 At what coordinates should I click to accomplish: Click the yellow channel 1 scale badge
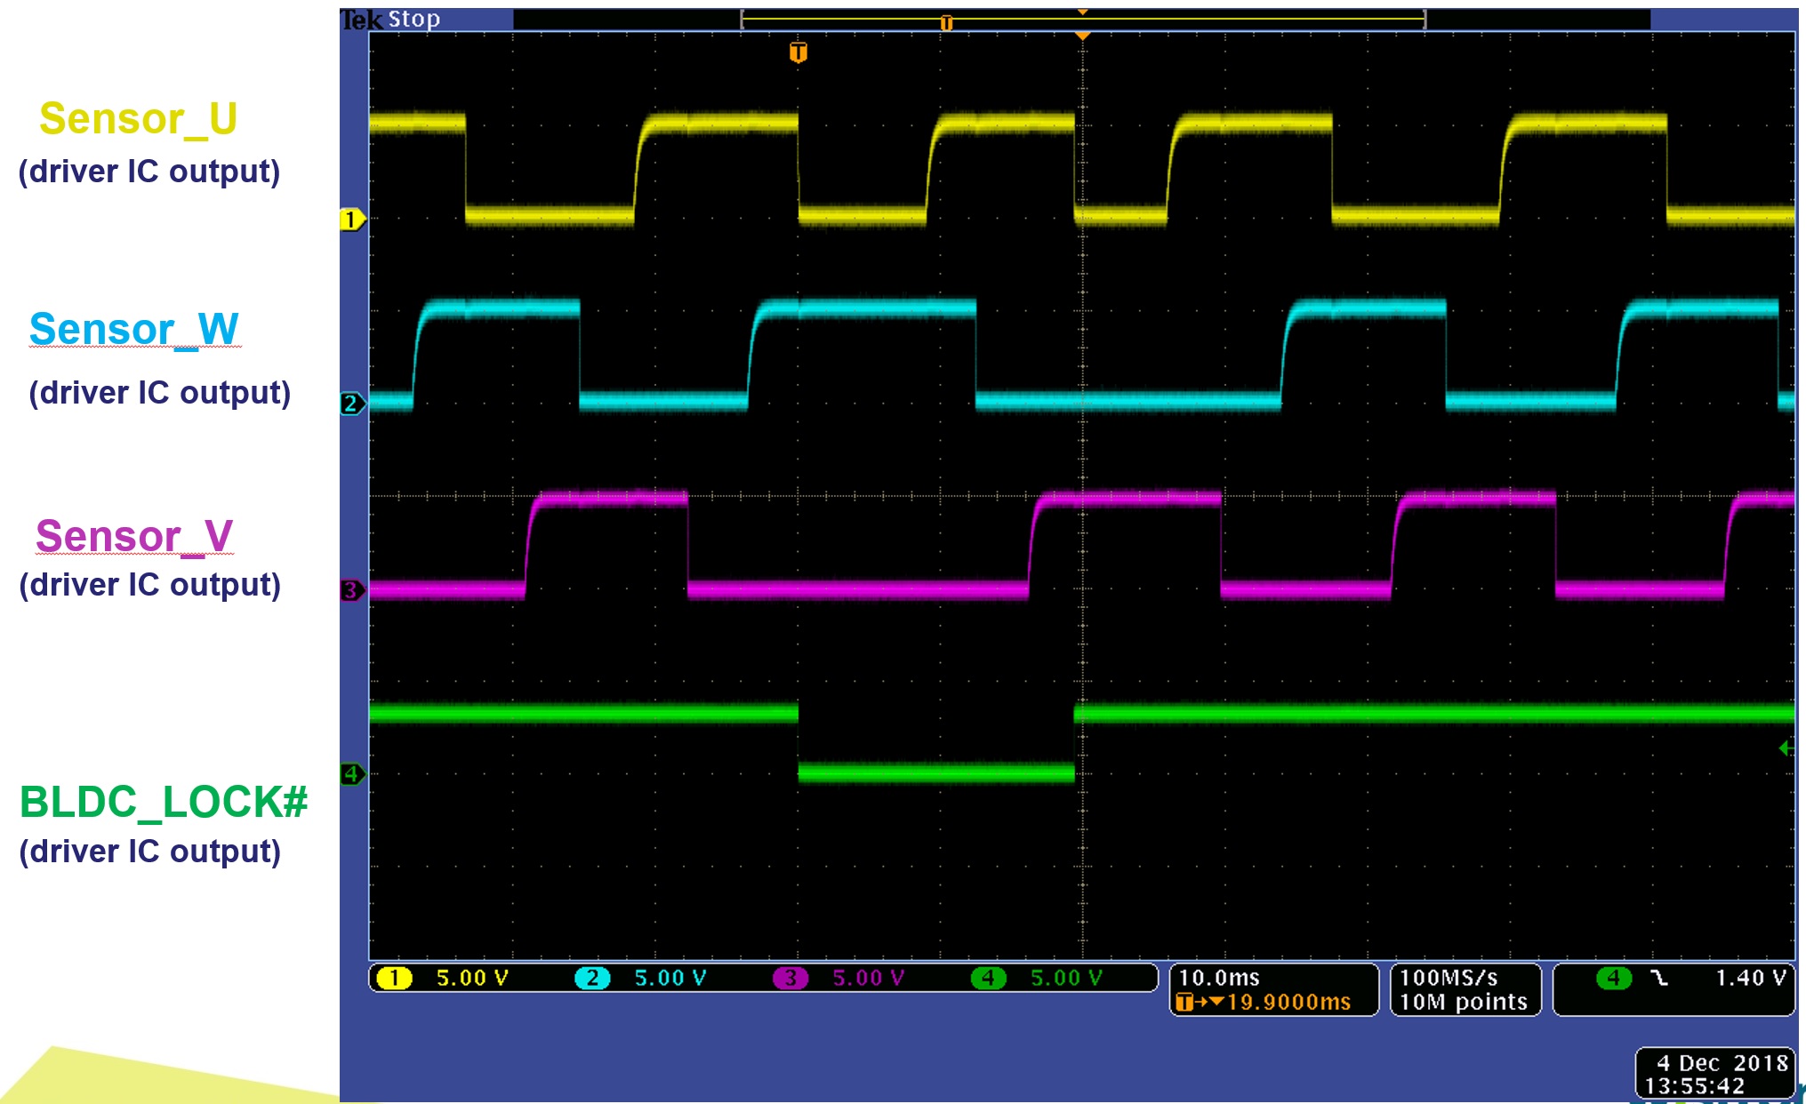pyautogui.click(x=394, y=979)
